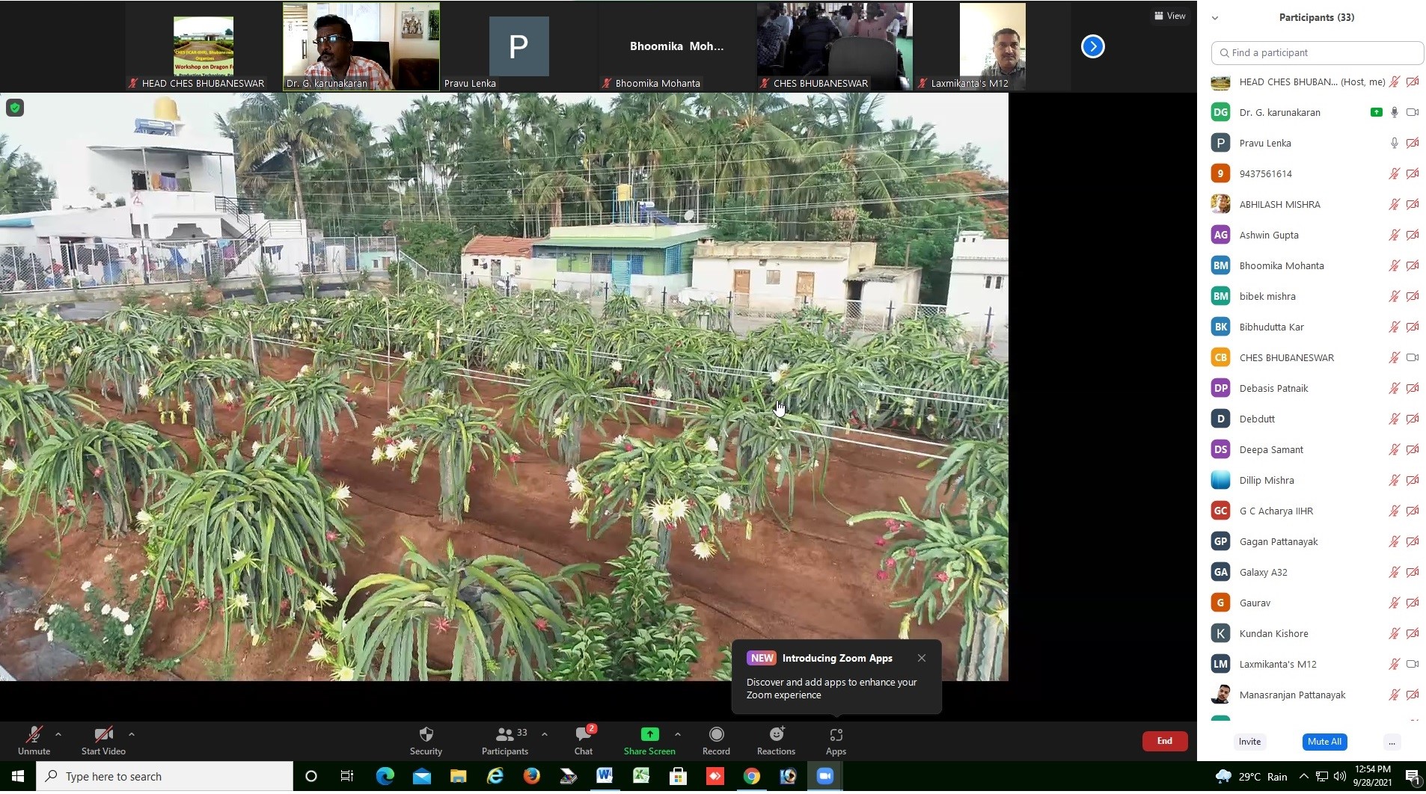Expand audio options next to Unmute
Image resolution: width=1426 pixels, height=794 pixels.
[x=58, y=733]
